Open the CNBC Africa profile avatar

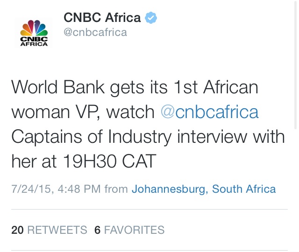click(x=34, y=33)
